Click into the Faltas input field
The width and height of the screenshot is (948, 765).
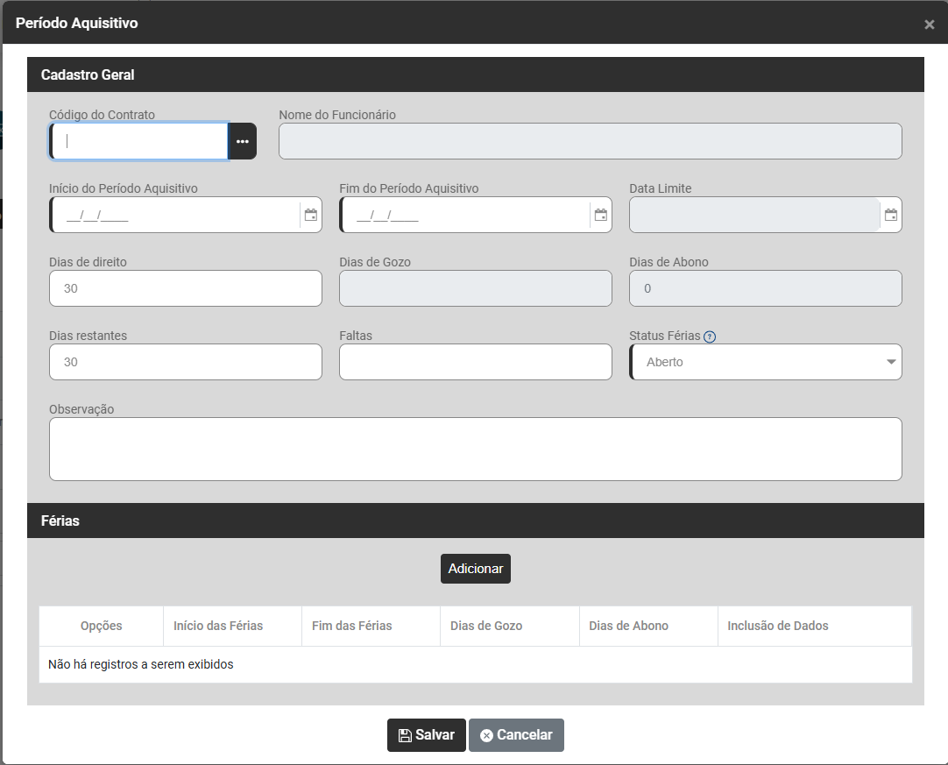[475, 362]
